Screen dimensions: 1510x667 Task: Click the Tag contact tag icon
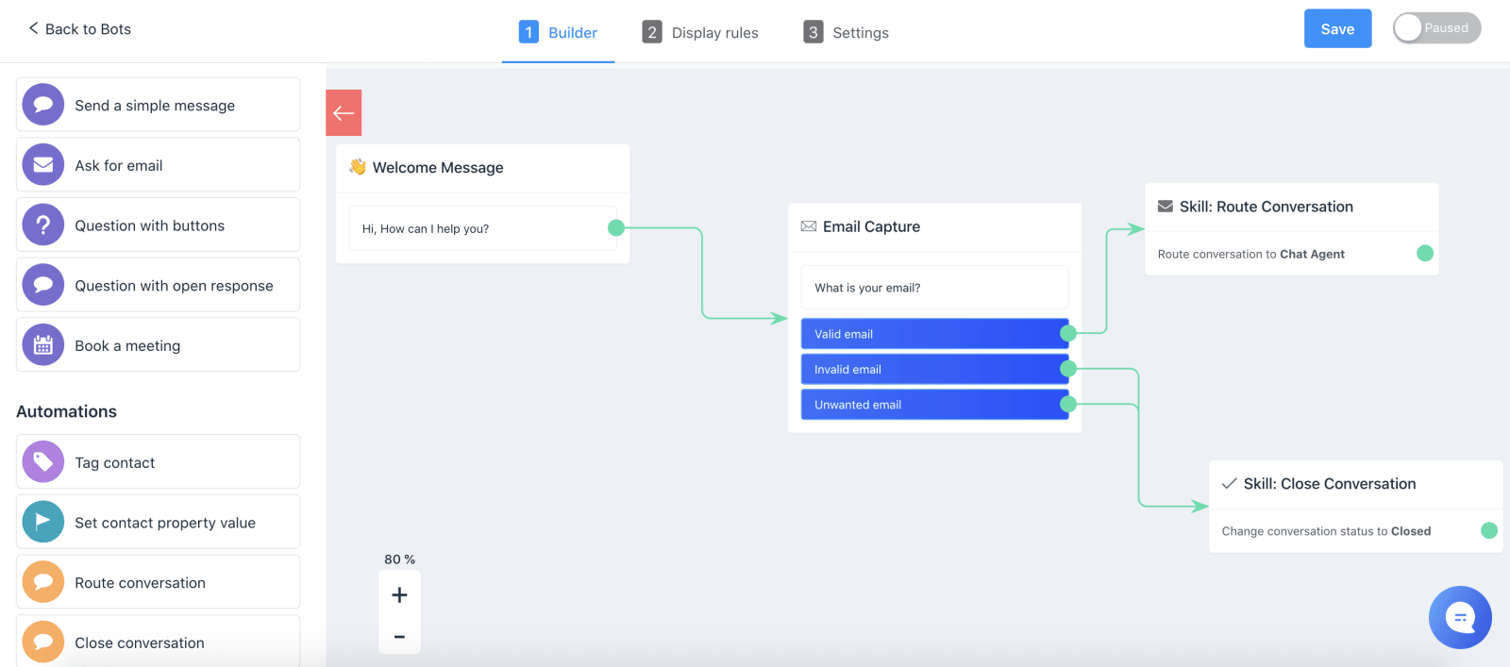(x=43, y=462)
